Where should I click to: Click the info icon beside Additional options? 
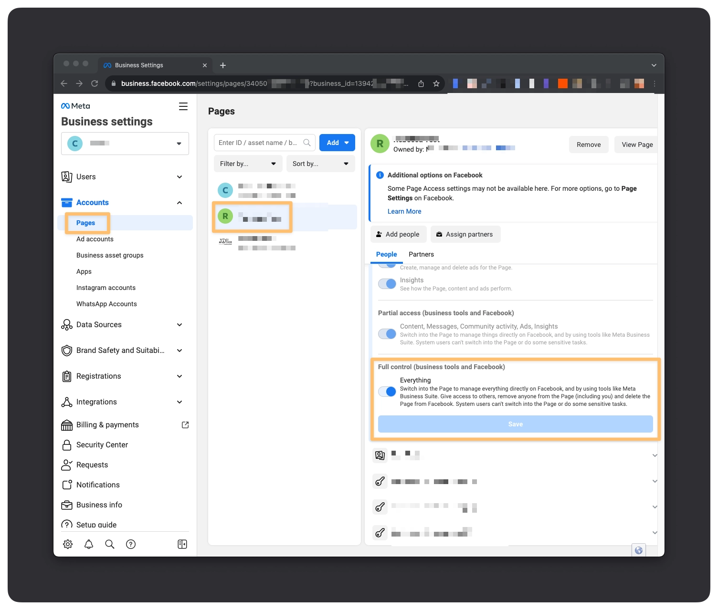(x=380, y=175)
